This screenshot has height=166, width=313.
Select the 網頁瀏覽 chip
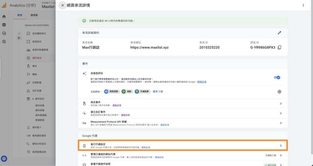pyautogui.click(x=112, y=92)
